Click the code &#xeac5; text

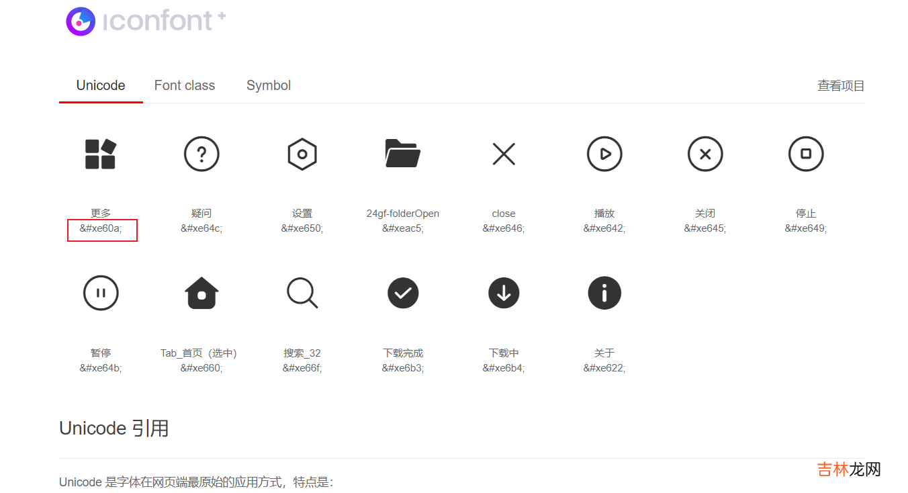(x=403, y=228)
